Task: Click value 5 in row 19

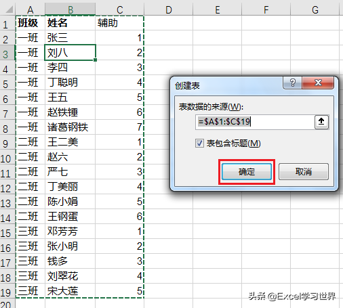Action: coord(120,291)
